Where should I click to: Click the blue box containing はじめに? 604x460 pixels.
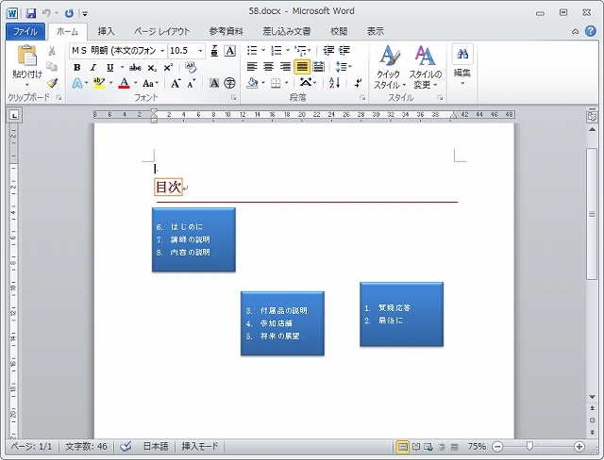click(193, 239)
